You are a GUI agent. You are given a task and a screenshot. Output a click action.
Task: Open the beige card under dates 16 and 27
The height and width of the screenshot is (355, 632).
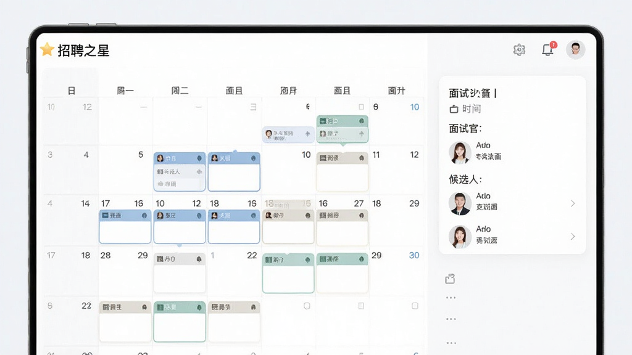click(x=342, y=227)
